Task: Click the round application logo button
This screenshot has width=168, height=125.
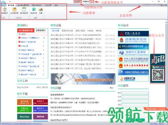Action: 3,3
